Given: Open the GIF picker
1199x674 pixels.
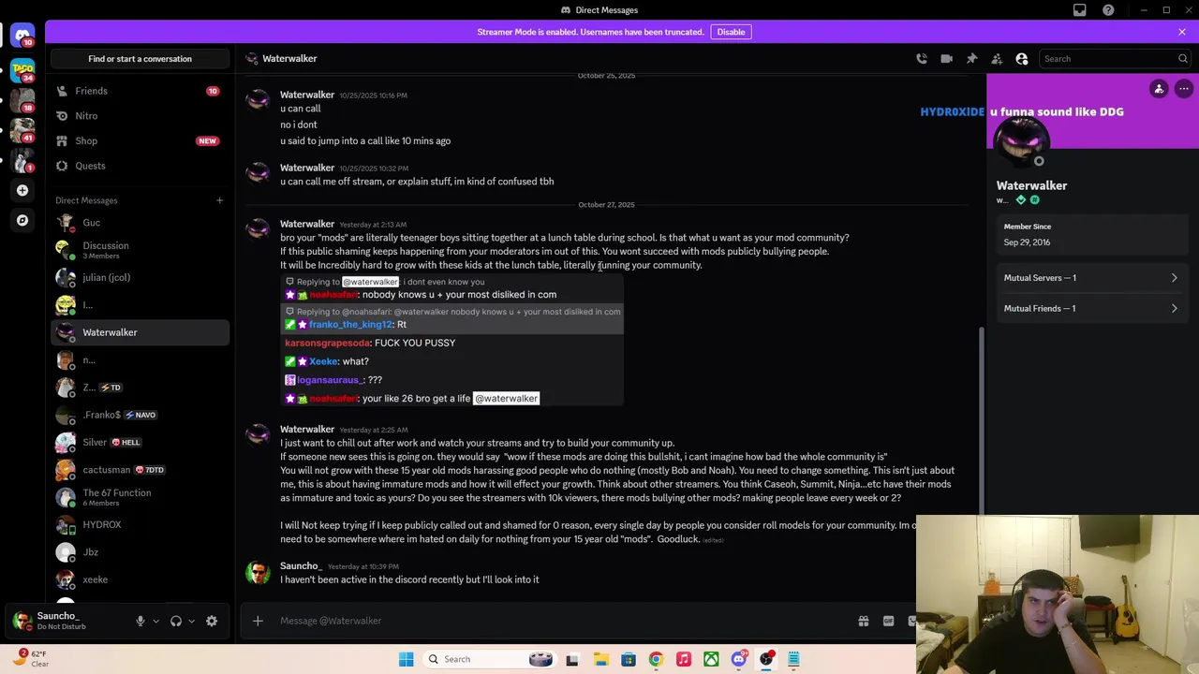Looking at the screenshot, I should (x=888, y=621).
